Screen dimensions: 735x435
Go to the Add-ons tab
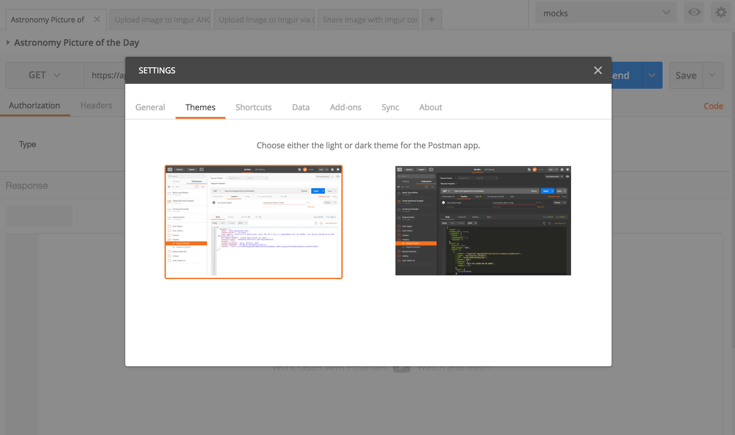(x=345, y=107)
